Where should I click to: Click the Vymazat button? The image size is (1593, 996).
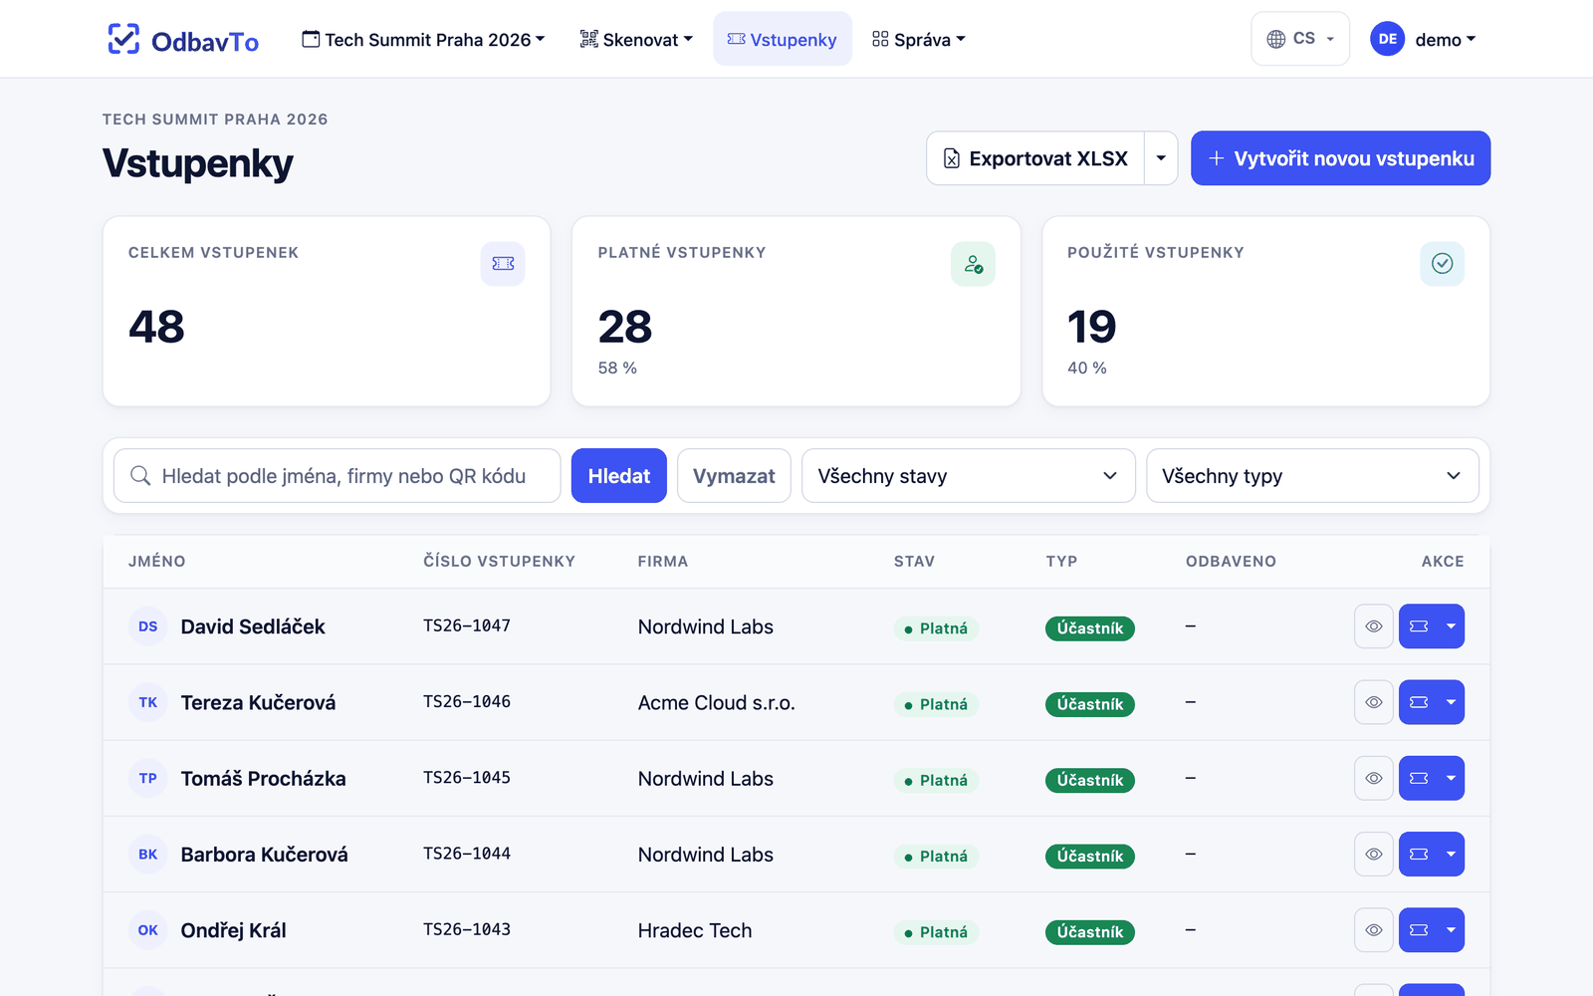[x=734, y=476]
